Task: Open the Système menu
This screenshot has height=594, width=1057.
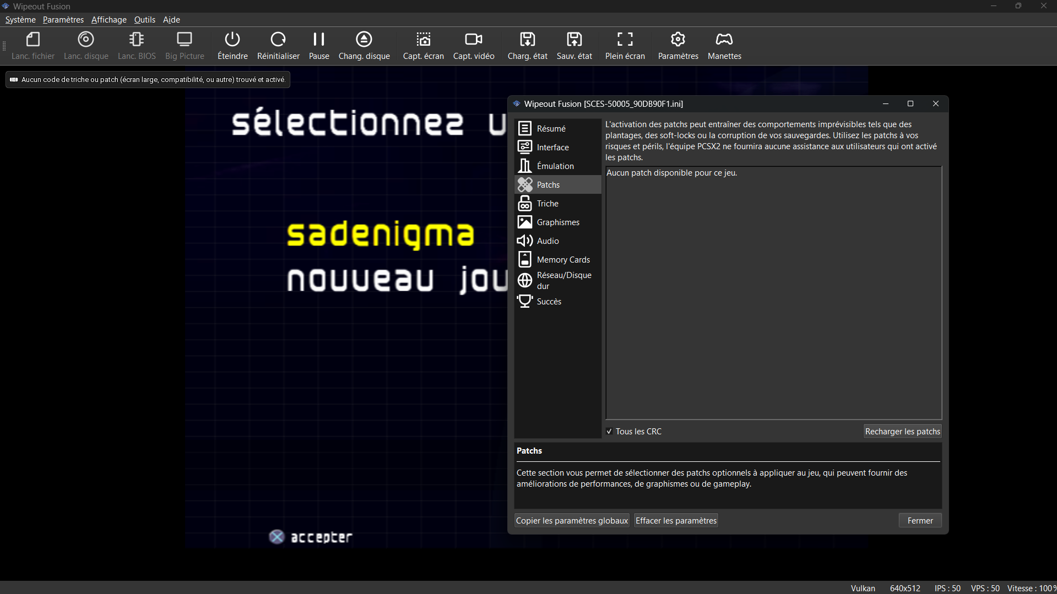Action: (x=20, y=20)
